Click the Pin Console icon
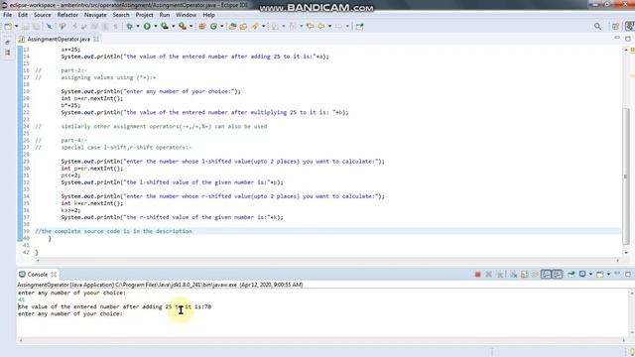The width and height of the screenshot is (635, 357). tap(571, 275)
